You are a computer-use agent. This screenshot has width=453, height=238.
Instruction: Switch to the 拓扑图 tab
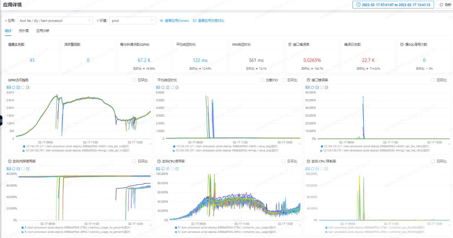pos(24,31)
